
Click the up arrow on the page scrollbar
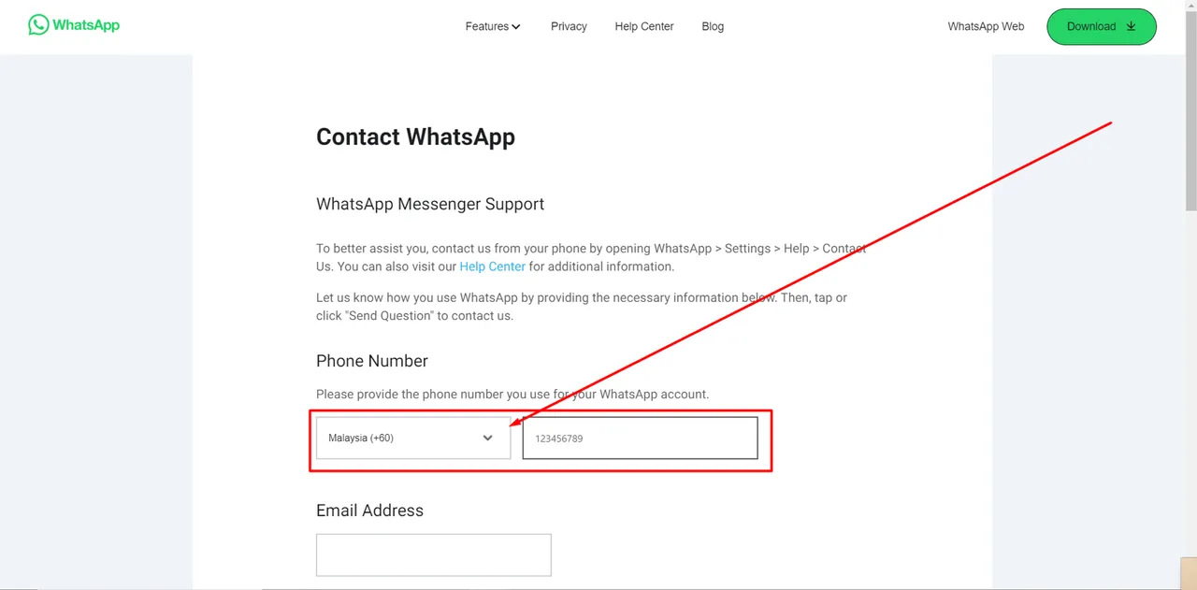pyautogui.click(x=1190, y=7)
